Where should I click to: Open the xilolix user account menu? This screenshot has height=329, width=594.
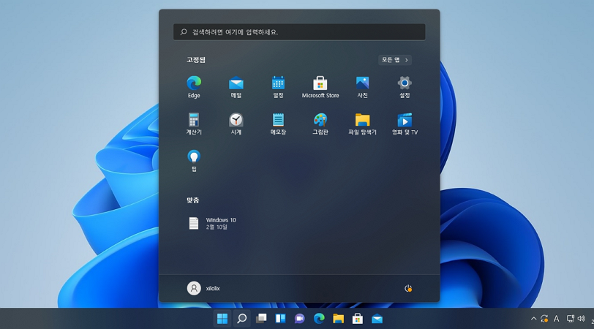[203, 288]
